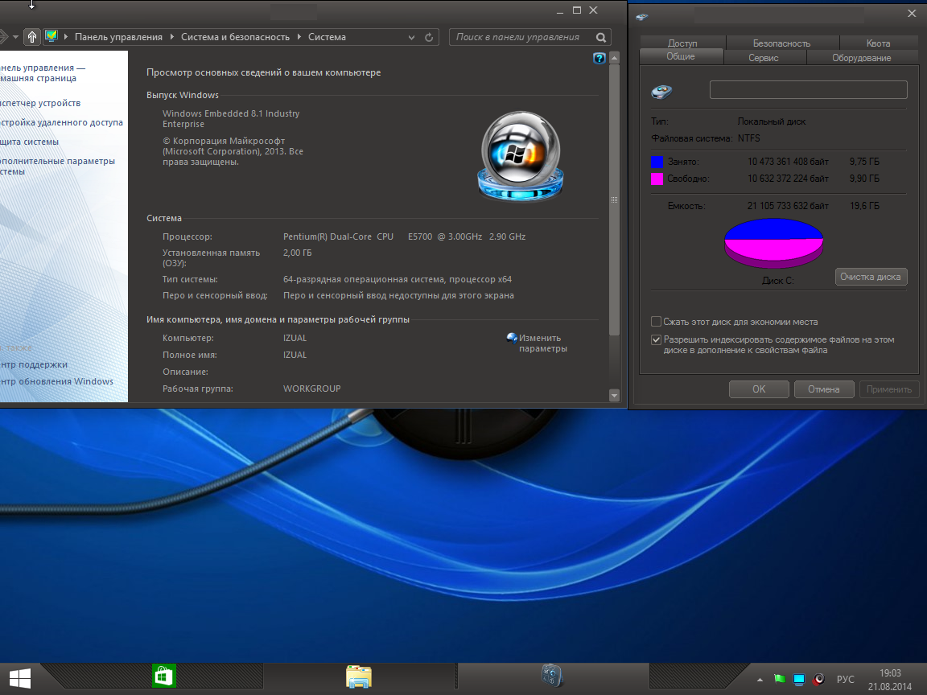Click the scroll down arrow in System window
Screen dimensions: 927x695
pyautogui.click(x=615, y=395)
